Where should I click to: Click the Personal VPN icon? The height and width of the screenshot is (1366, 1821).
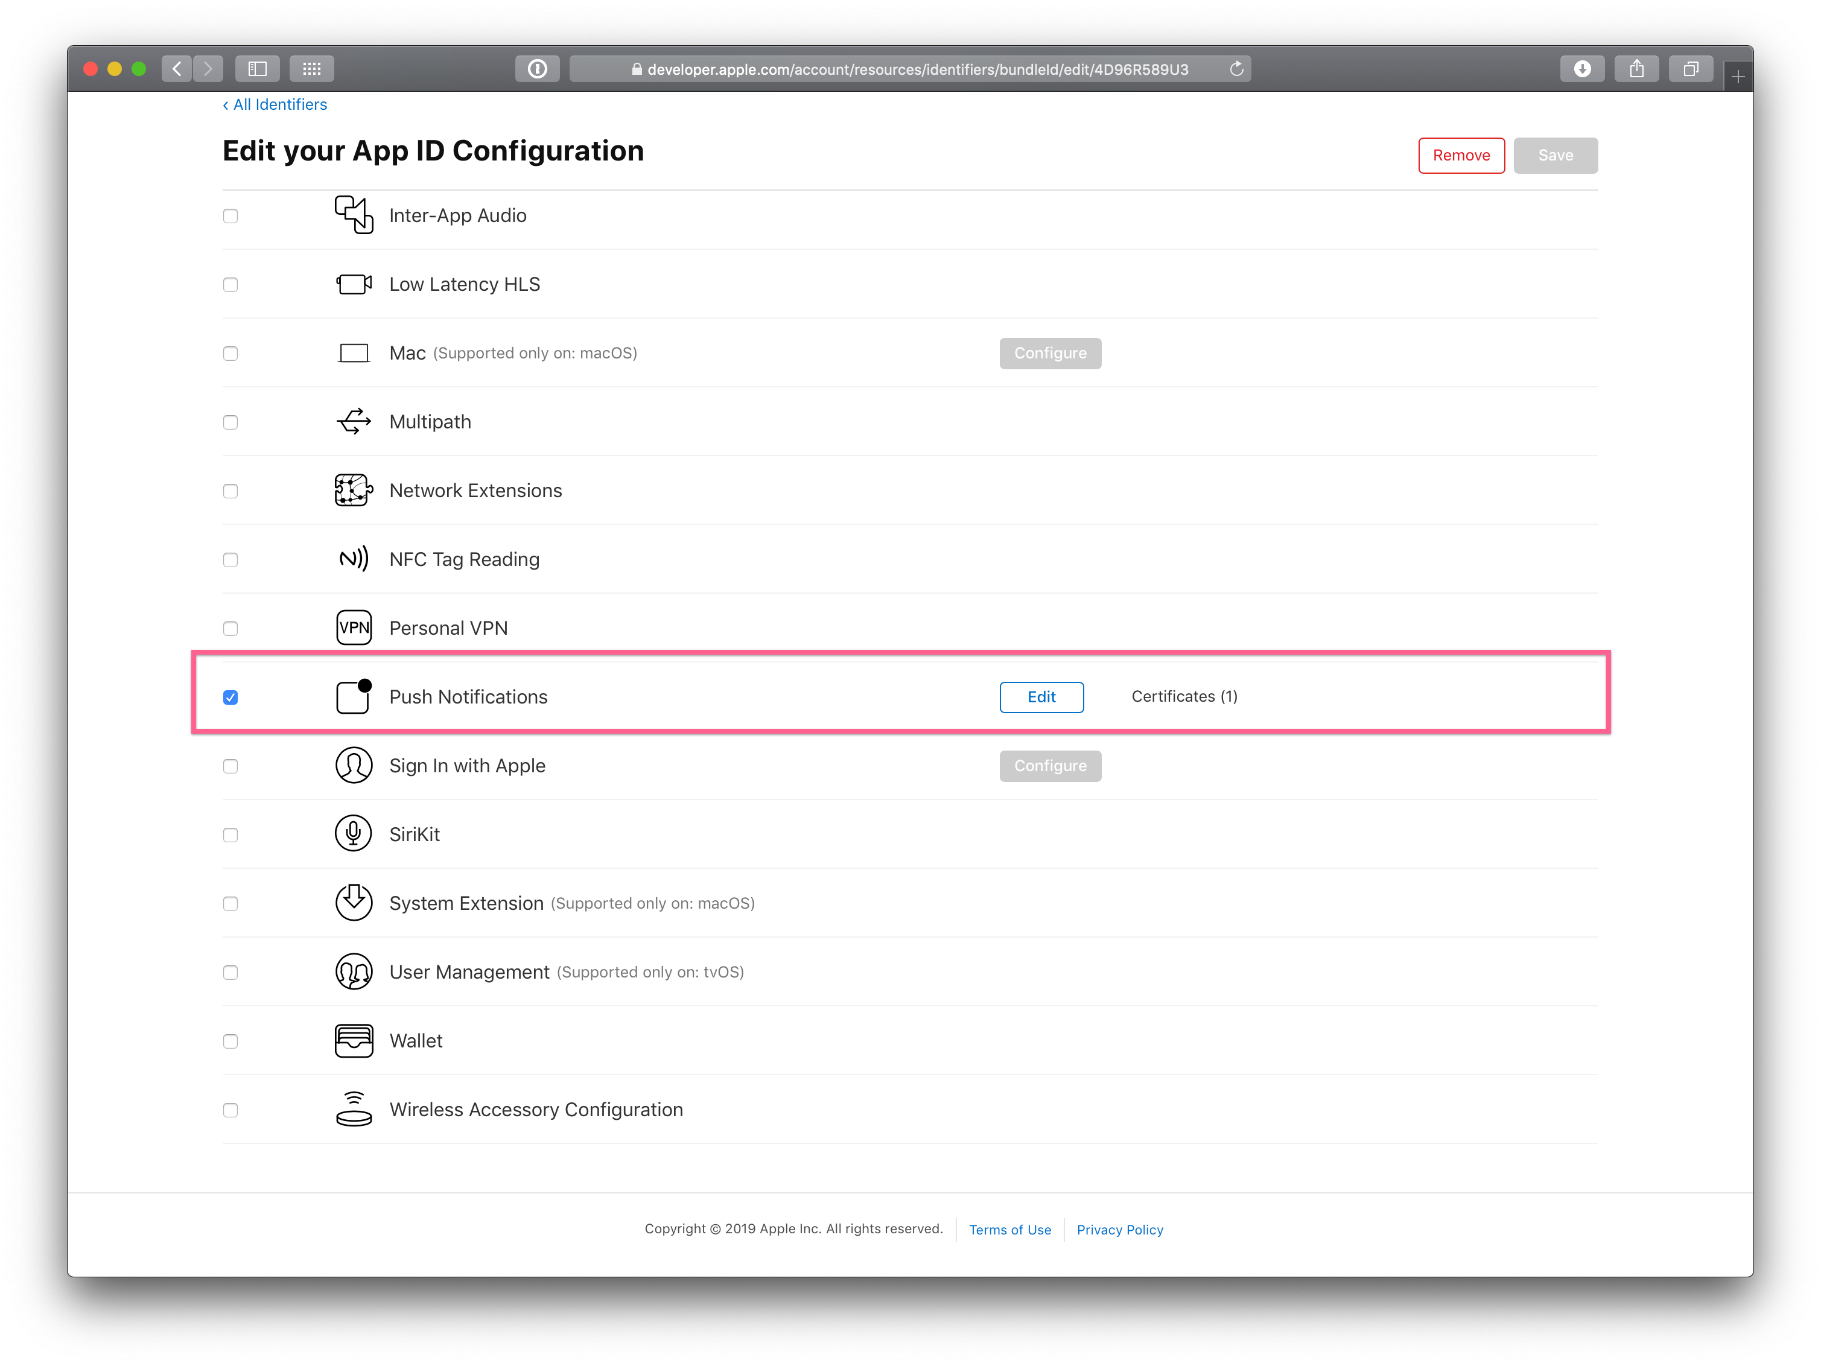[x=353, y=627]
